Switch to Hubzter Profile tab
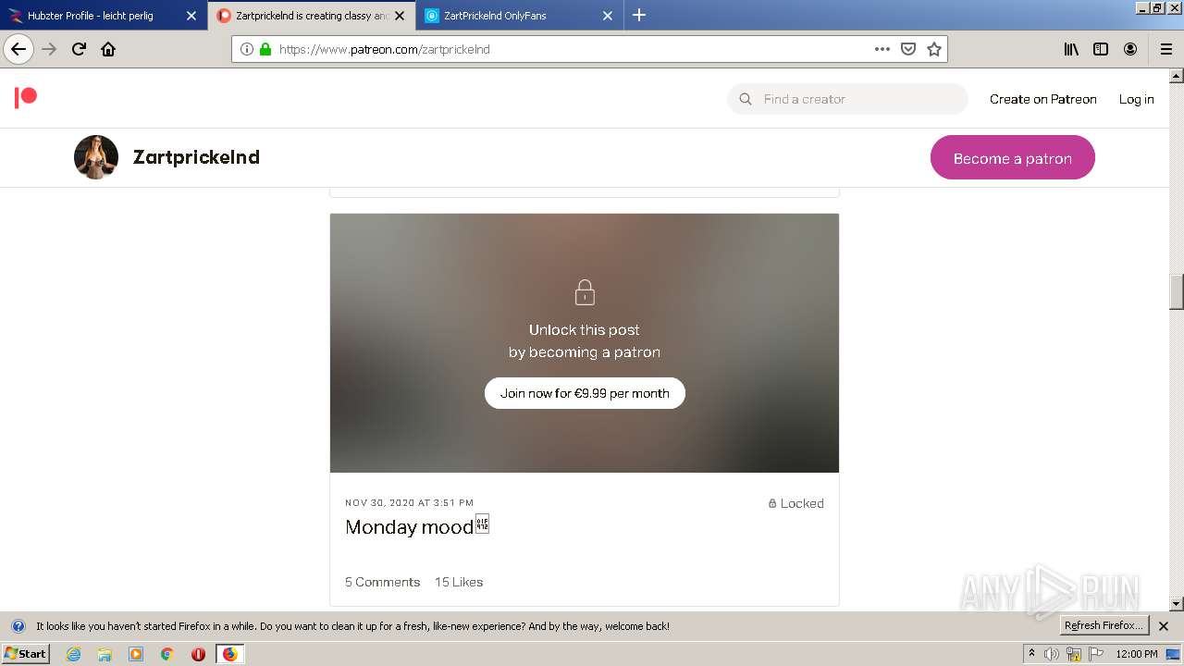This screenshot has width=1184, height=666. point(91,16)
